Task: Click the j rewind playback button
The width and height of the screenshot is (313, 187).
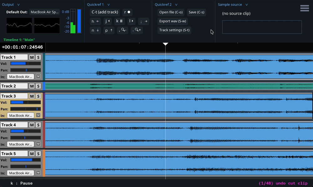Action: click(107, 21)
